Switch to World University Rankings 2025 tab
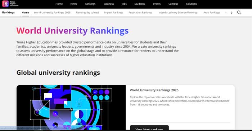 coord(52,12)
